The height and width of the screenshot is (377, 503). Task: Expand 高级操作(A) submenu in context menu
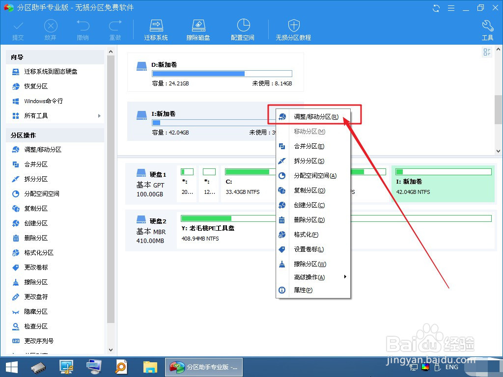point(313,277)
